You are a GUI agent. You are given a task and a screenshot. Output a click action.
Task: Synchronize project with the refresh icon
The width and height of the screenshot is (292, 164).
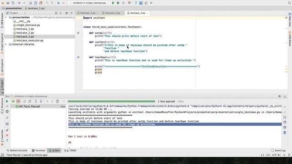click(x=13, y=3)
